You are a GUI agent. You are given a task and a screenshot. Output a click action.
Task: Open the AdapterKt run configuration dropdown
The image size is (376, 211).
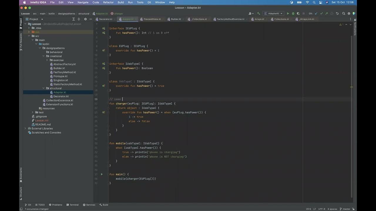tap(273, 13)
